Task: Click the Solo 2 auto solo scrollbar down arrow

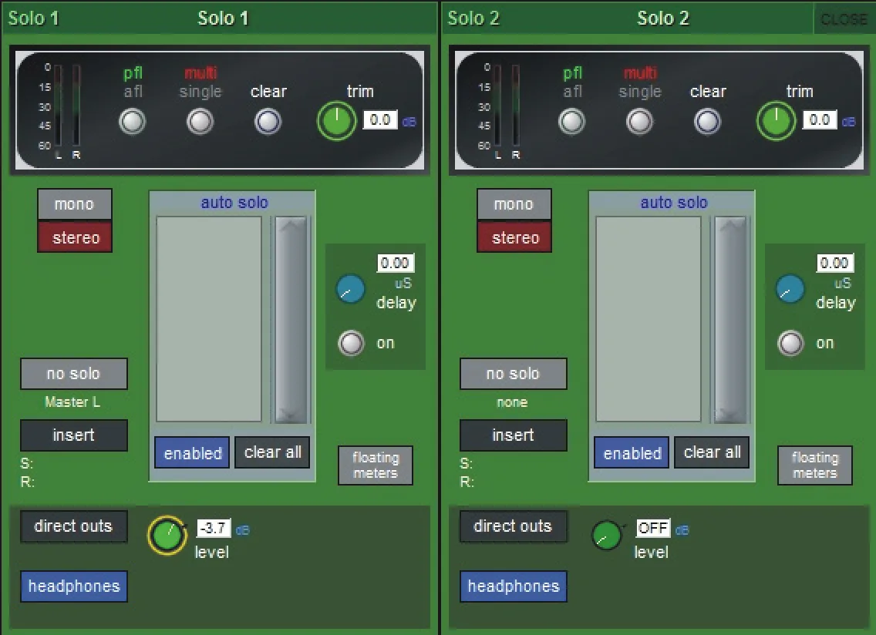Action: 730,414
